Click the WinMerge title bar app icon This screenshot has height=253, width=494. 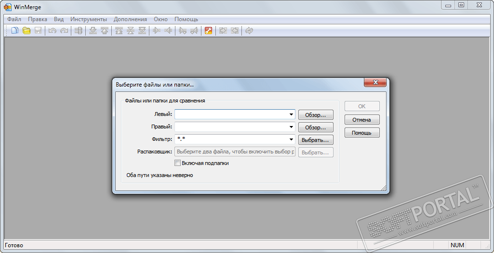tap(7, 7)
